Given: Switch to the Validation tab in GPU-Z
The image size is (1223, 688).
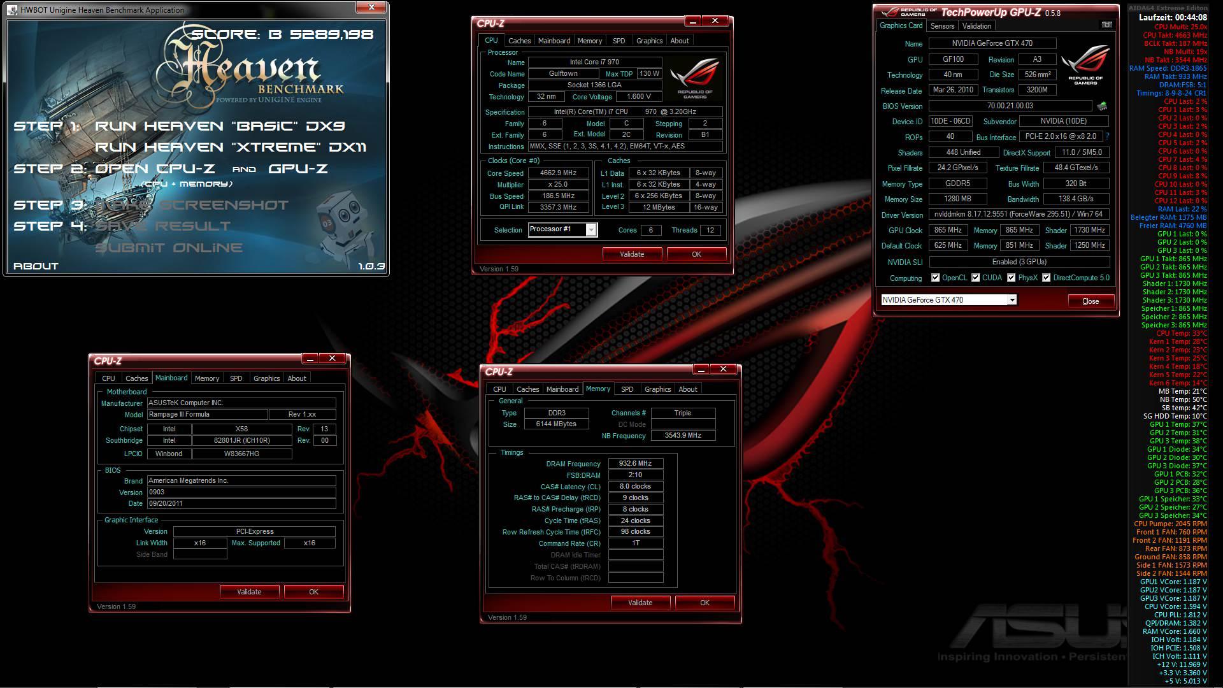Looking at the screenshot, I should [x=976, y=26].
